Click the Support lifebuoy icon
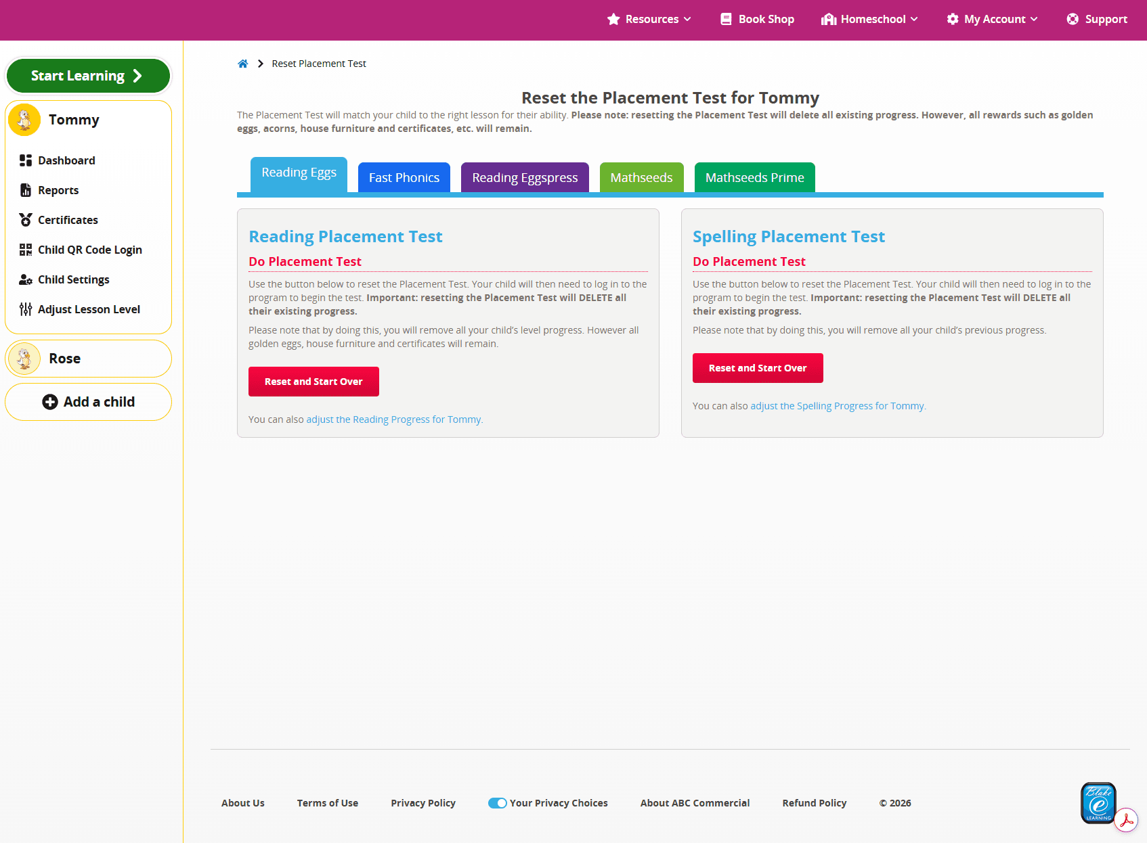Image resolution: width=1147 pixels, height=843 pixels. (x=1073, y=19)
